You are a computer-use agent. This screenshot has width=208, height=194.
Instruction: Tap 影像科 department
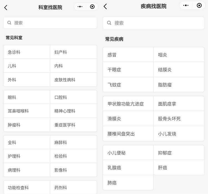point(73,170)
